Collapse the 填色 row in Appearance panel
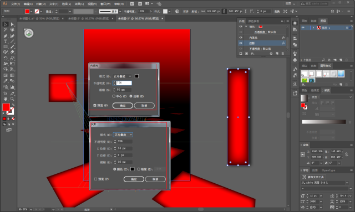The height and width of the screenshot is (212, 355). click(x=246, y=27)
